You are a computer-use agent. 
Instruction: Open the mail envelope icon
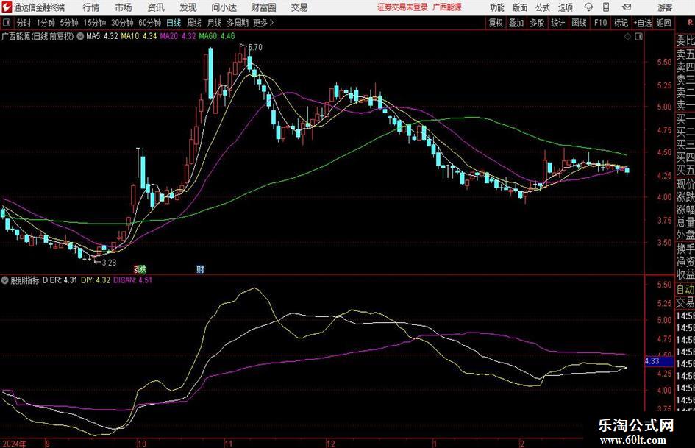pos(627,7)
